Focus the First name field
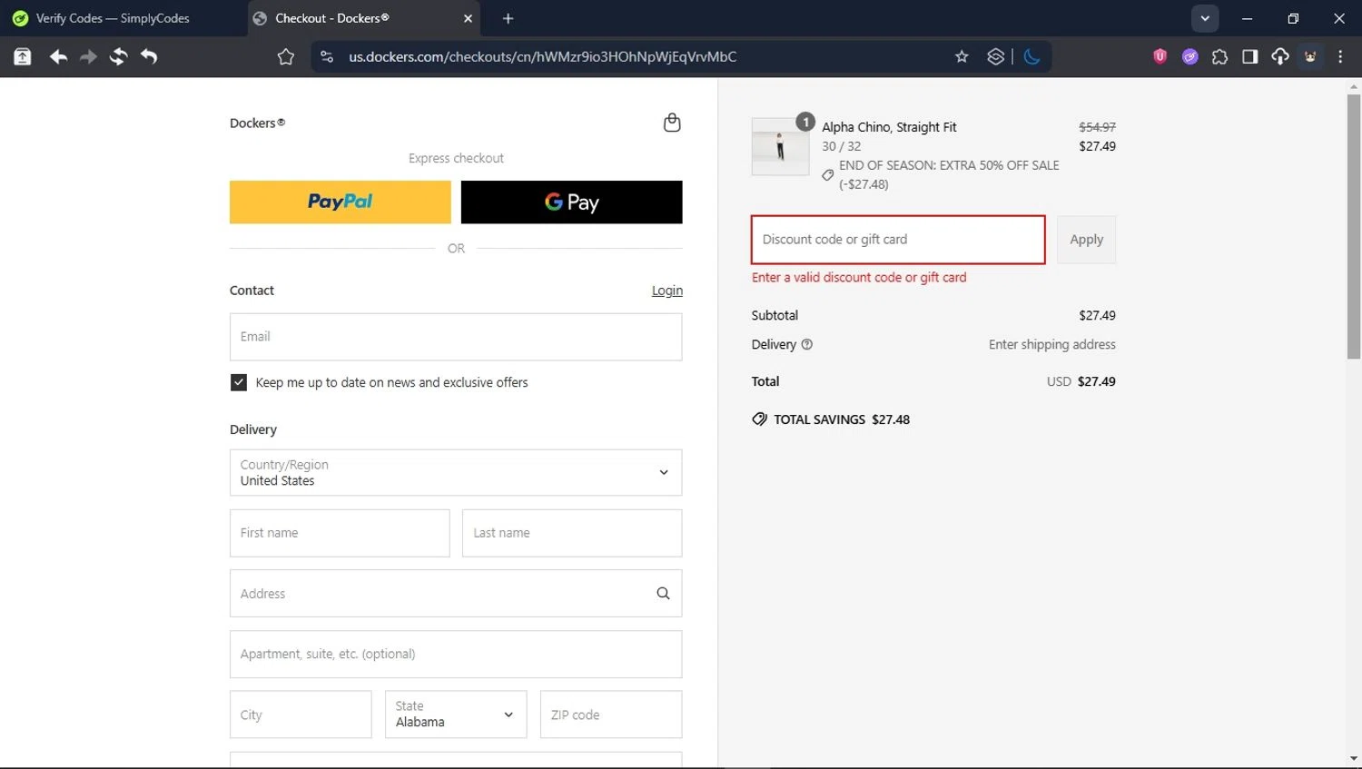The height and width of the screenshot is (769, 1362). (x=340, y=533)
